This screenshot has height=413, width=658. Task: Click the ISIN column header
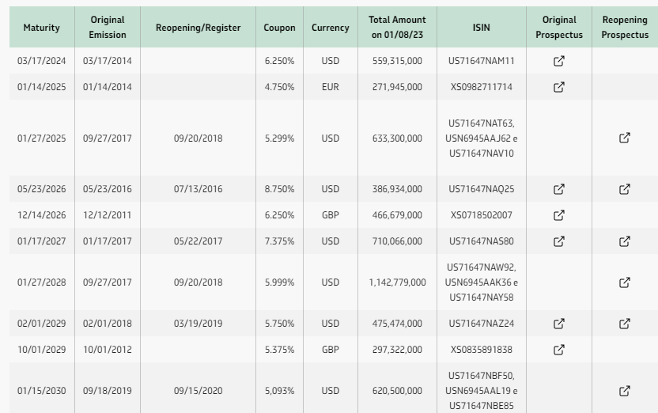482,27
